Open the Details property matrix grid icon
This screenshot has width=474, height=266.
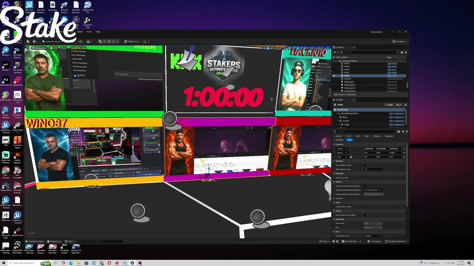pyautogui.click(x=399, y=132)
